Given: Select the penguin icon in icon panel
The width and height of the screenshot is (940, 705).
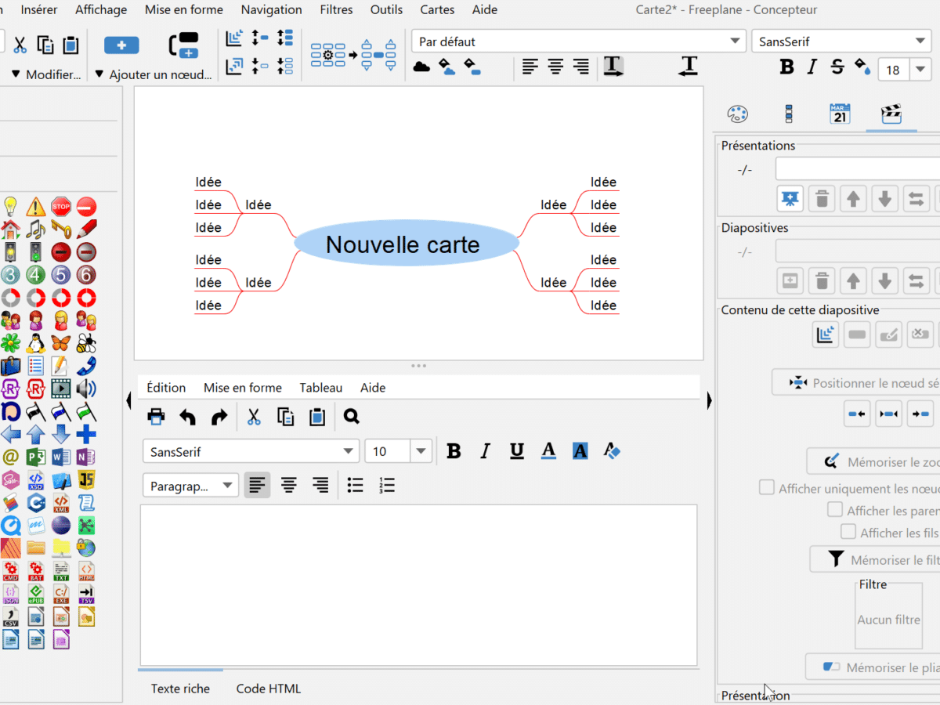Looking at the screenshot, I should (x=35, y=343).
